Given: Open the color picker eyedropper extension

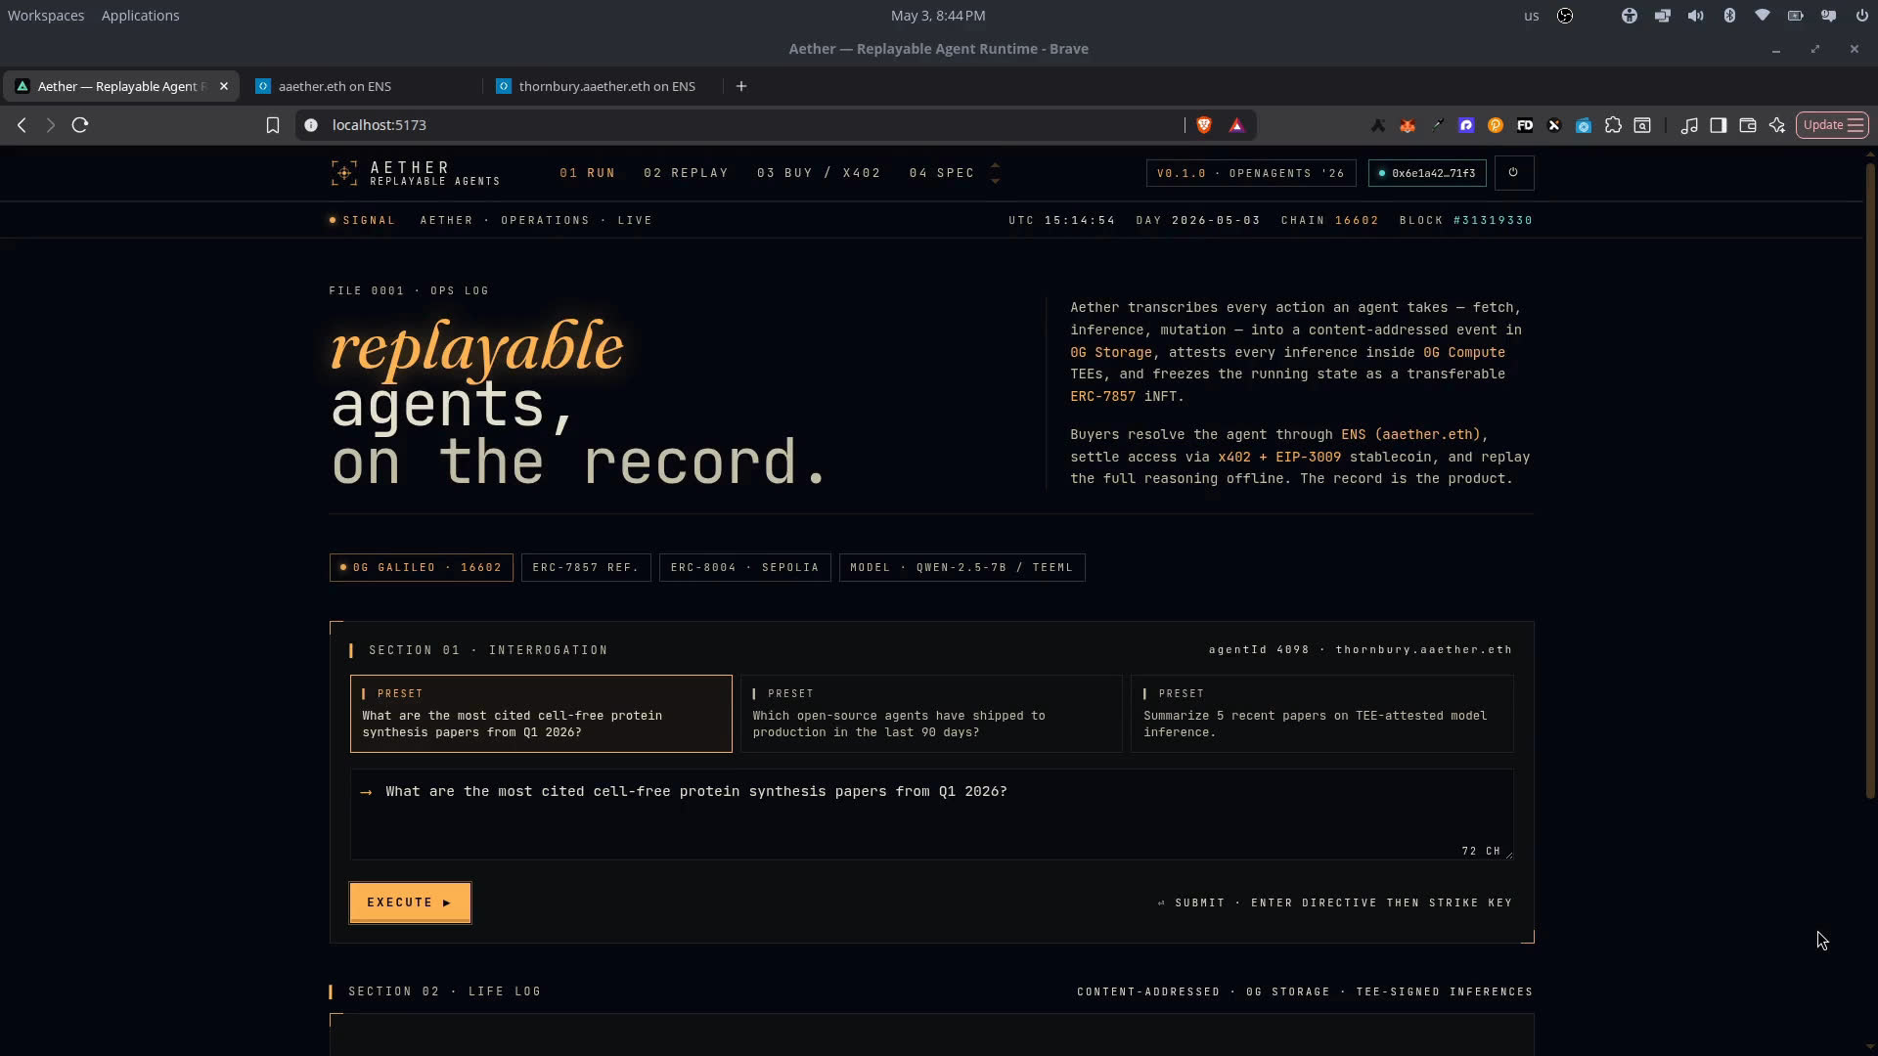Looking at the screenshot, I should pos(1437,125).
